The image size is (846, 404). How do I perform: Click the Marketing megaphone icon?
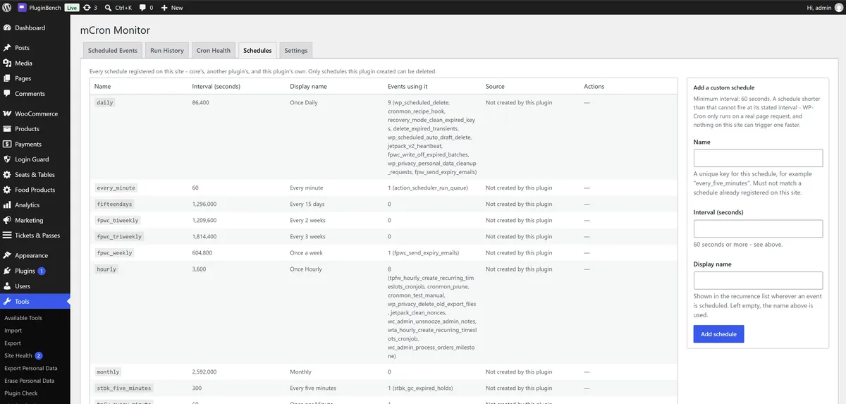[x=7, y=220]
